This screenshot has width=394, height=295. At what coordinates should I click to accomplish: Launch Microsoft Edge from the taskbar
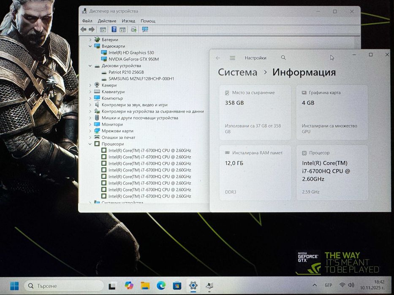161,285
